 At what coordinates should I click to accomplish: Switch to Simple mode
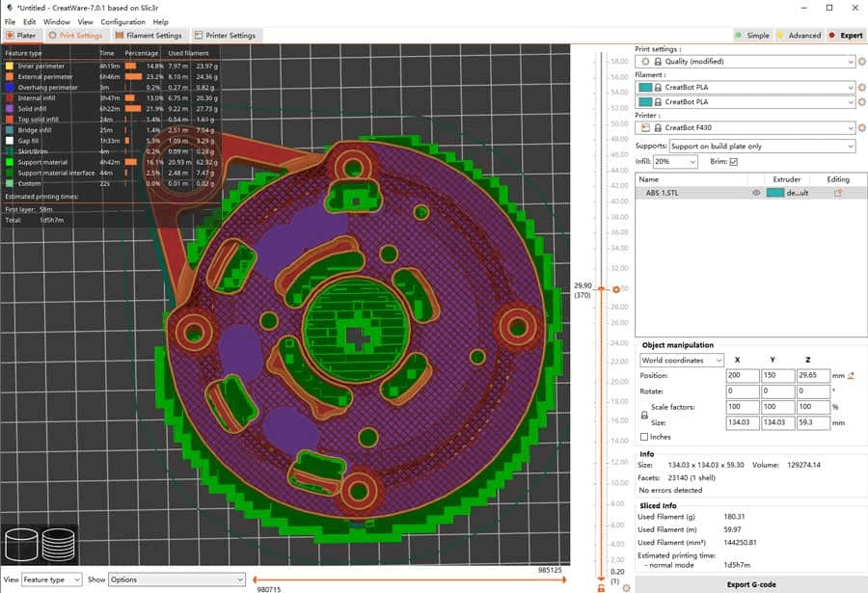click(x=752, y=36)
